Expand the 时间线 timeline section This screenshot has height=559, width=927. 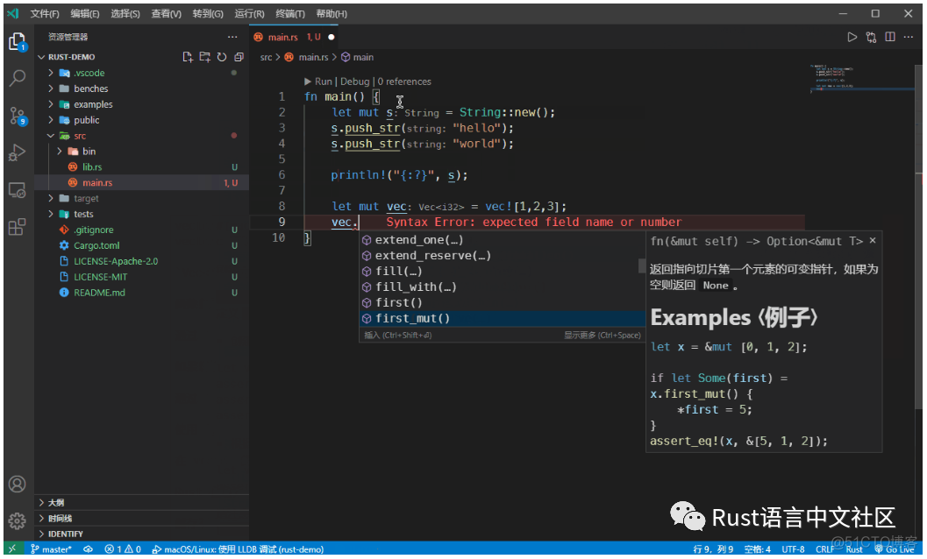tap(142, 518)
